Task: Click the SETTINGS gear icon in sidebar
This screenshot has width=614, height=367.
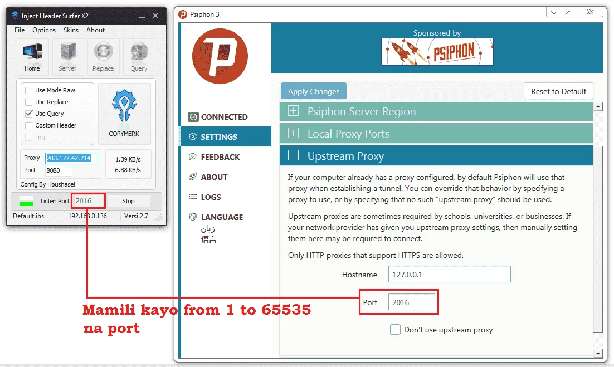Action: [x=193, y=136]
